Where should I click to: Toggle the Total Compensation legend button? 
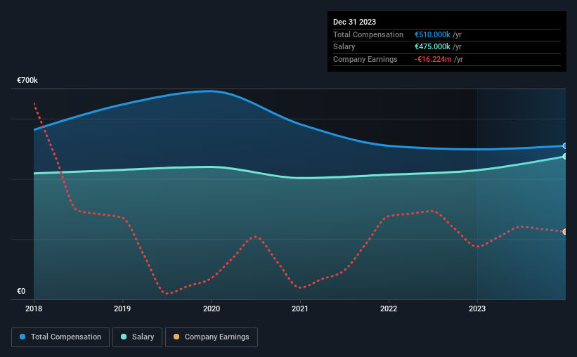pos(60,337)
